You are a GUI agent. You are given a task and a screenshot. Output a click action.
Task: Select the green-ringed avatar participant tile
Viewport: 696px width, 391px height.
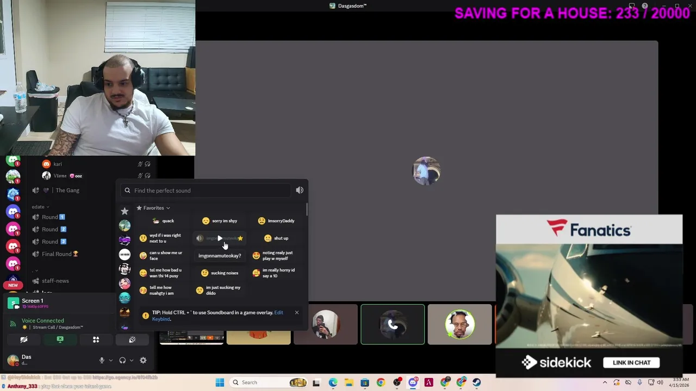[x=459, y=325]
